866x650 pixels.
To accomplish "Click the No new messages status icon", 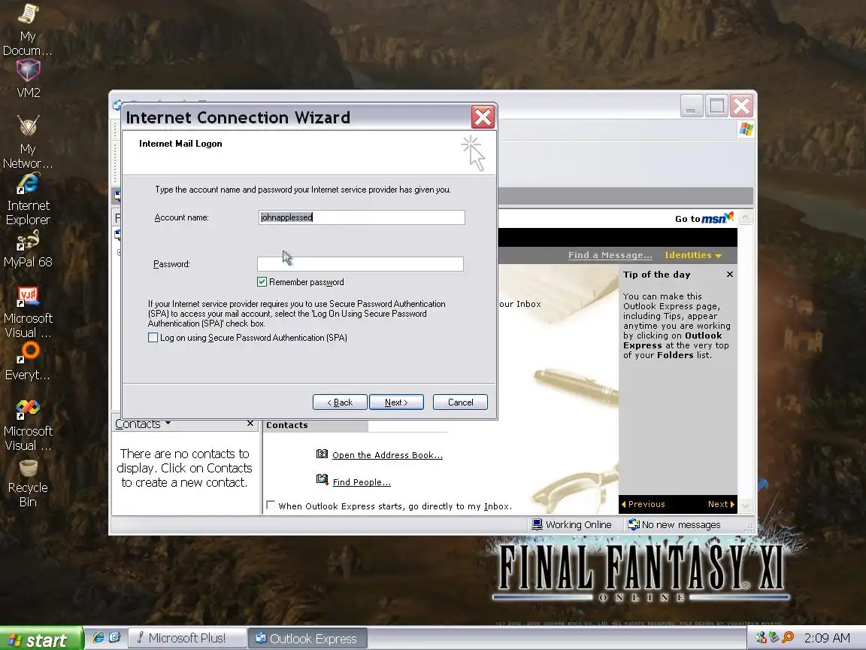I will [634, 524].
